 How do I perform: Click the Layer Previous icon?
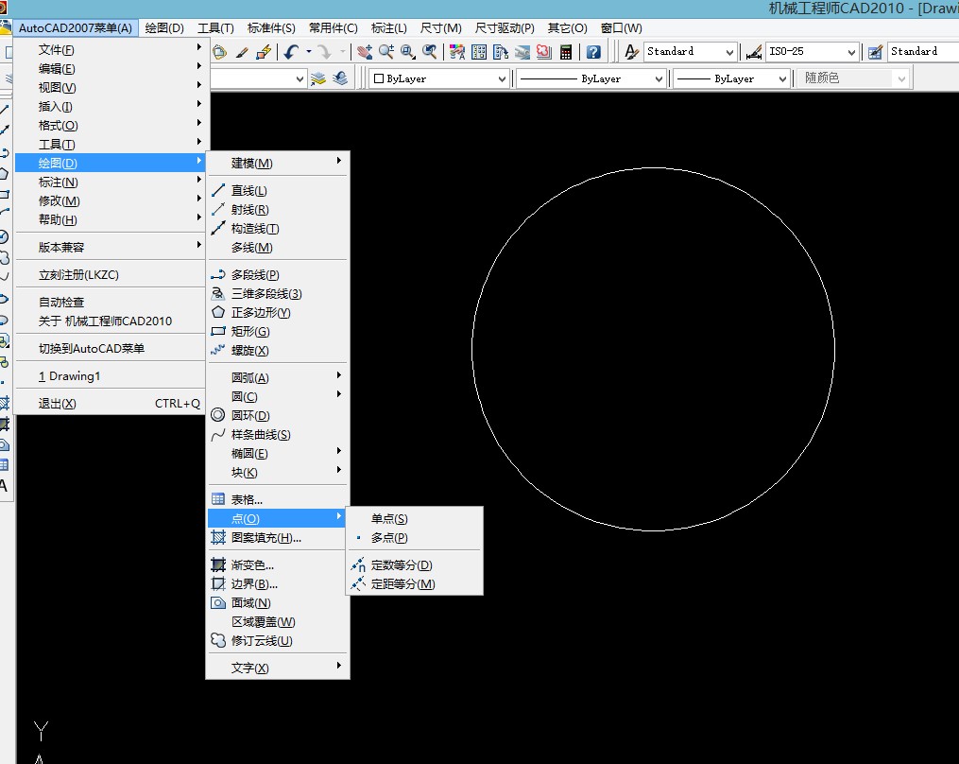click(x=340, y=78)
